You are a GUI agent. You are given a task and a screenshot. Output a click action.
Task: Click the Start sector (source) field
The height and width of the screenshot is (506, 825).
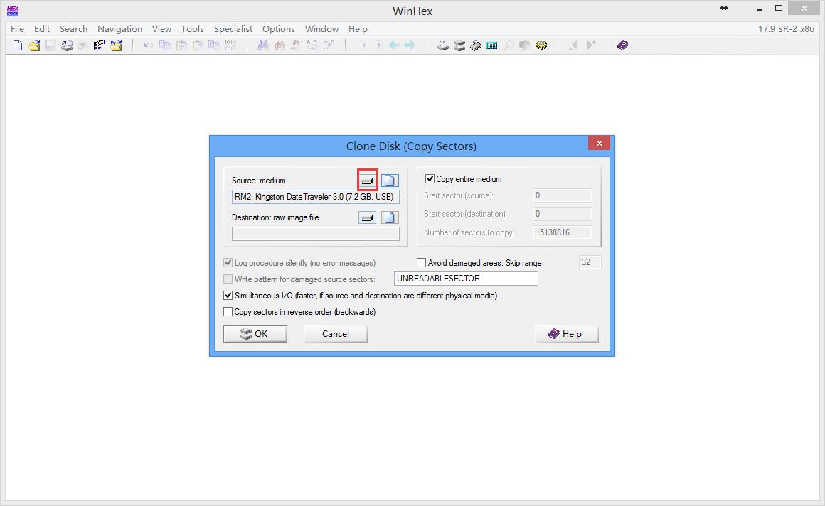[x=563, y=195]
